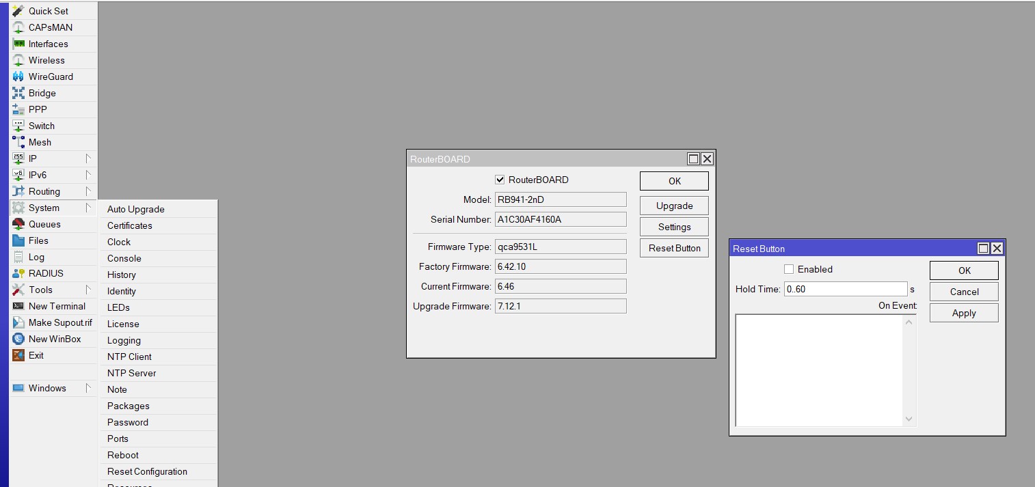Expand the Tools submenu arrow

pos(88,290)
